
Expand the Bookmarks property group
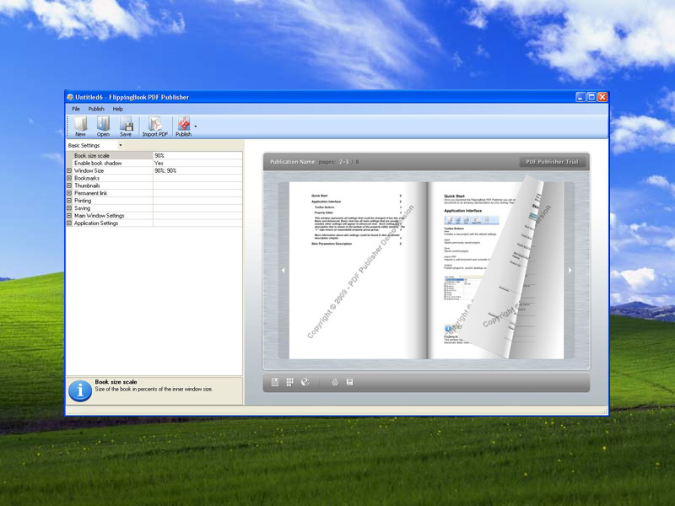pos(69,178)
